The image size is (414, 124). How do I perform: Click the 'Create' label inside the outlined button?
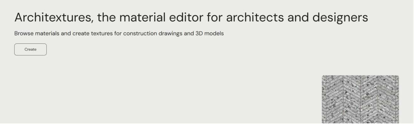tap(30, 49)
